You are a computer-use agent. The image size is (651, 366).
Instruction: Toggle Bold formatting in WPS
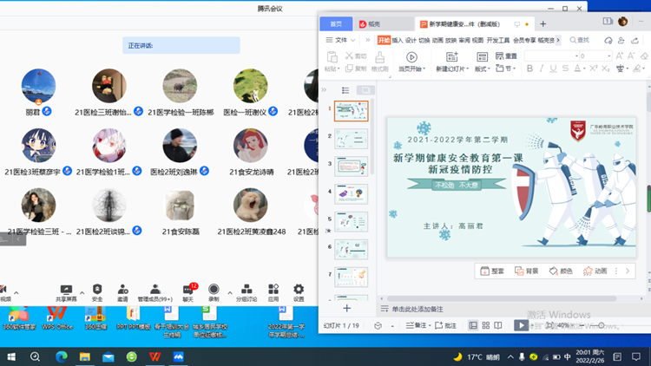pyautogui.click(x=529, y=69)
